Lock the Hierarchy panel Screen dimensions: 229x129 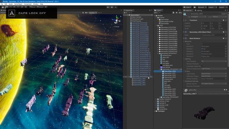pos(150,10)
